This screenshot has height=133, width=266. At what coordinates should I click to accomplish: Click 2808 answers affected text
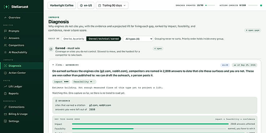pos(243,124)
